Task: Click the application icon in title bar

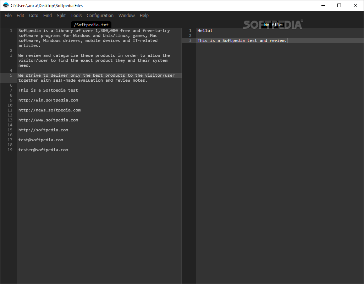Action: tap(6, 5)
